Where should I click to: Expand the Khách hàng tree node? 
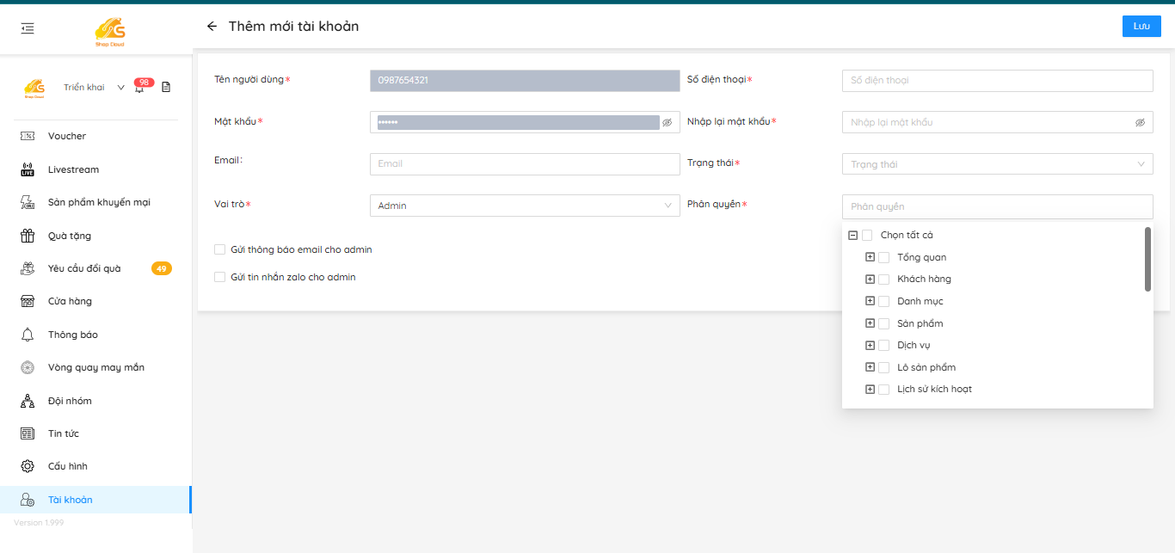[x=870, y=279]
